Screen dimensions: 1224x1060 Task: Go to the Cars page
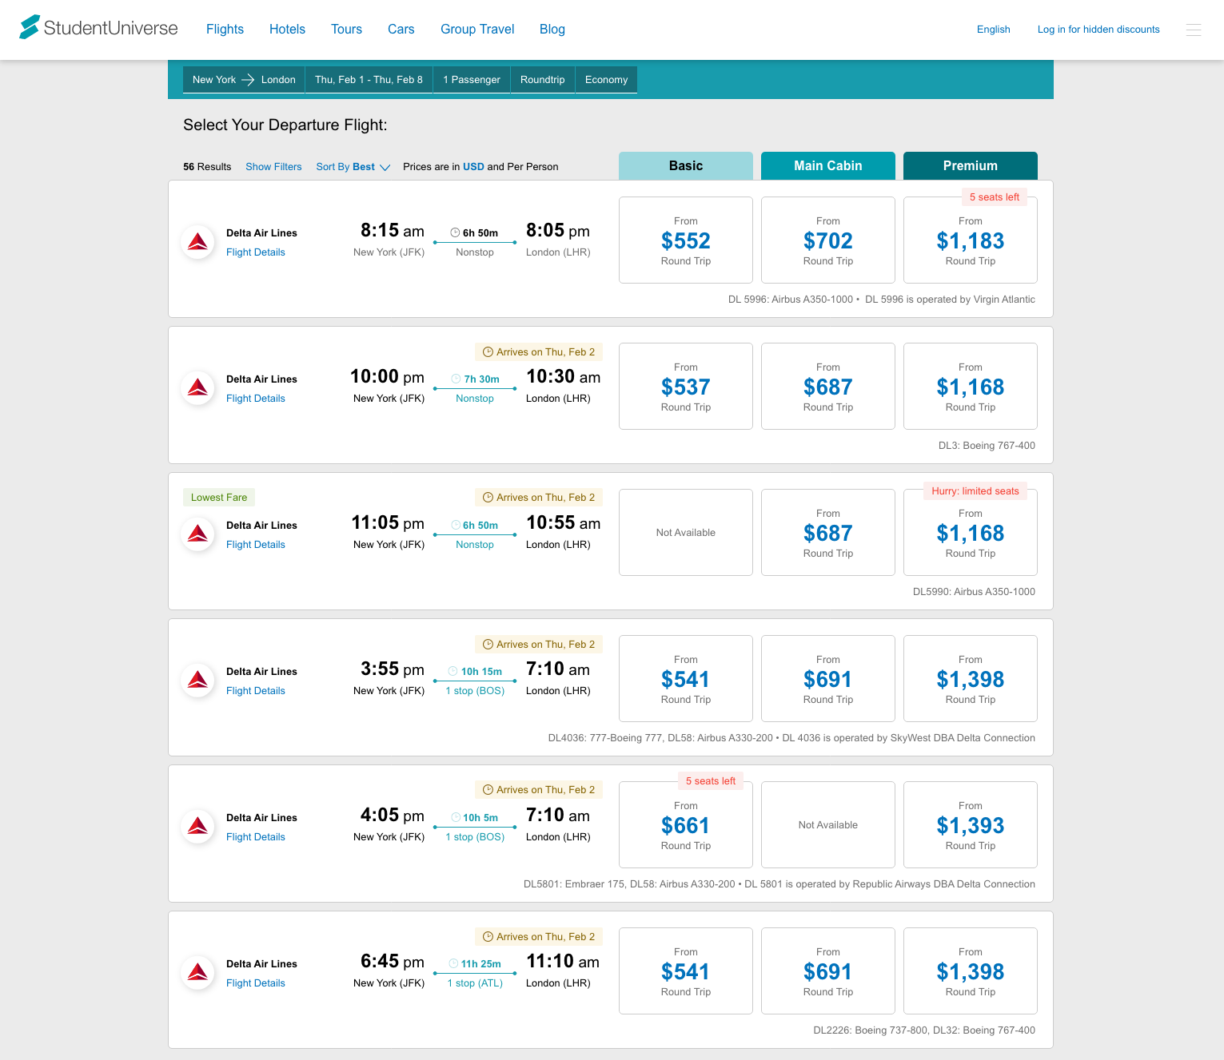(401, 30)
